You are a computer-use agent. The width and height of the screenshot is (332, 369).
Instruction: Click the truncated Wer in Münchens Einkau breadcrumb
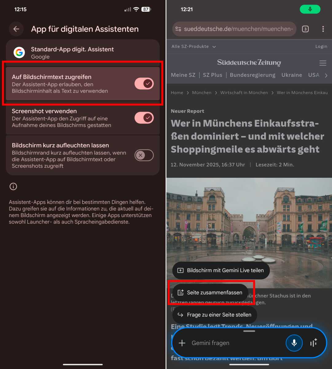tap(302, 93)
